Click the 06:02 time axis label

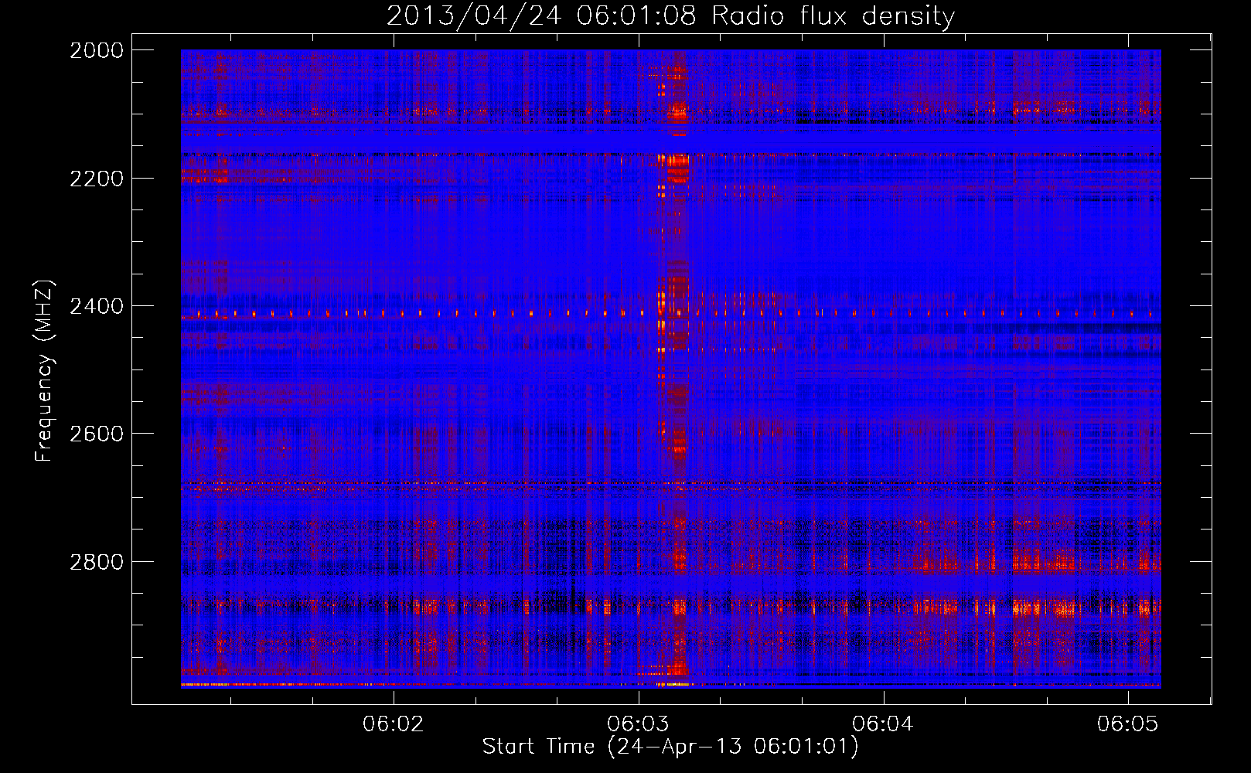click(394, 724)
